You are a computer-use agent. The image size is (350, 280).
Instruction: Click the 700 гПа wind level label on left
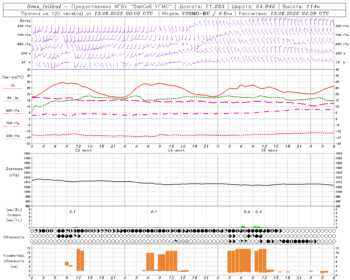click(x=24, y=35)
